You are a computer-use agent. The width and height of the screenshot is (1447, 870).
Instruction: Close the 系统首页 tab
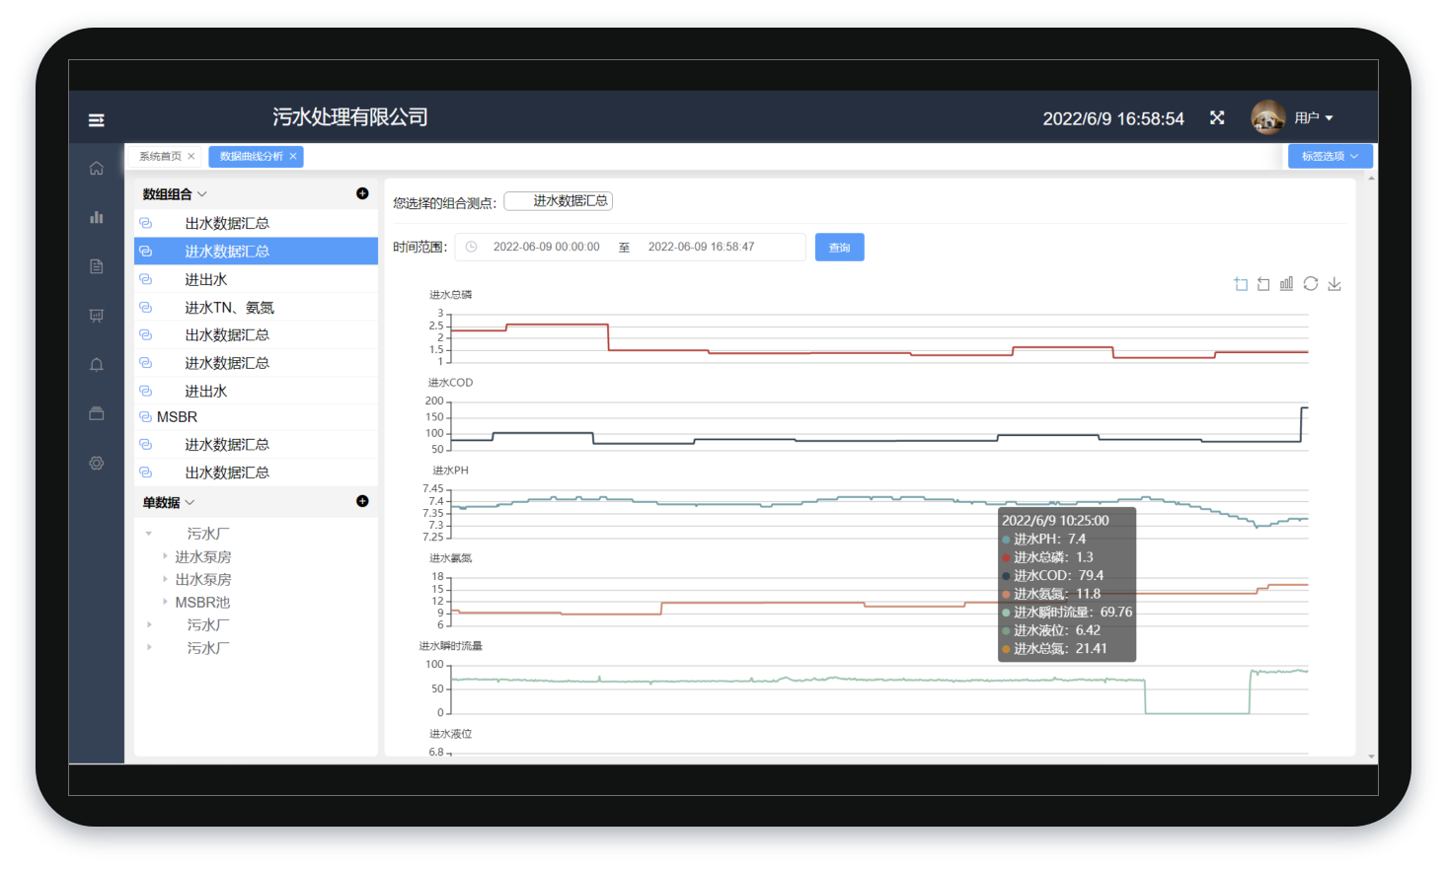click(191, 157)
